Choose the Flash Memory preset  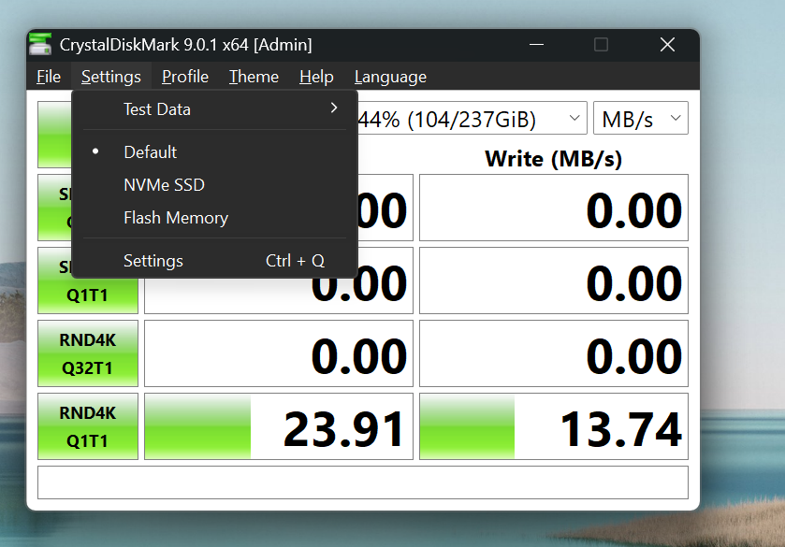(215, 218)
